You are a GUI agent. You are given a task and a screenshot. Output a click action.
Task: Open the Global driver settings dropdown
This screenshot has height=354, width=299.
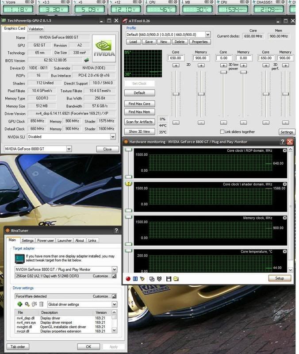coord(114,304)
